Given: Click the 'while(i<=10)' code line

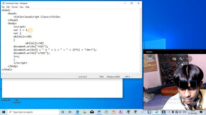Looking at the screenshot, I should pyautogui.click(x=23, y=37).
